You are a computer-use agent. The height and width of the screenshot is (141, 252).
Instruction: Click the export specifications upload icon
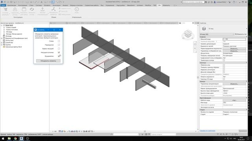point(43,9)
